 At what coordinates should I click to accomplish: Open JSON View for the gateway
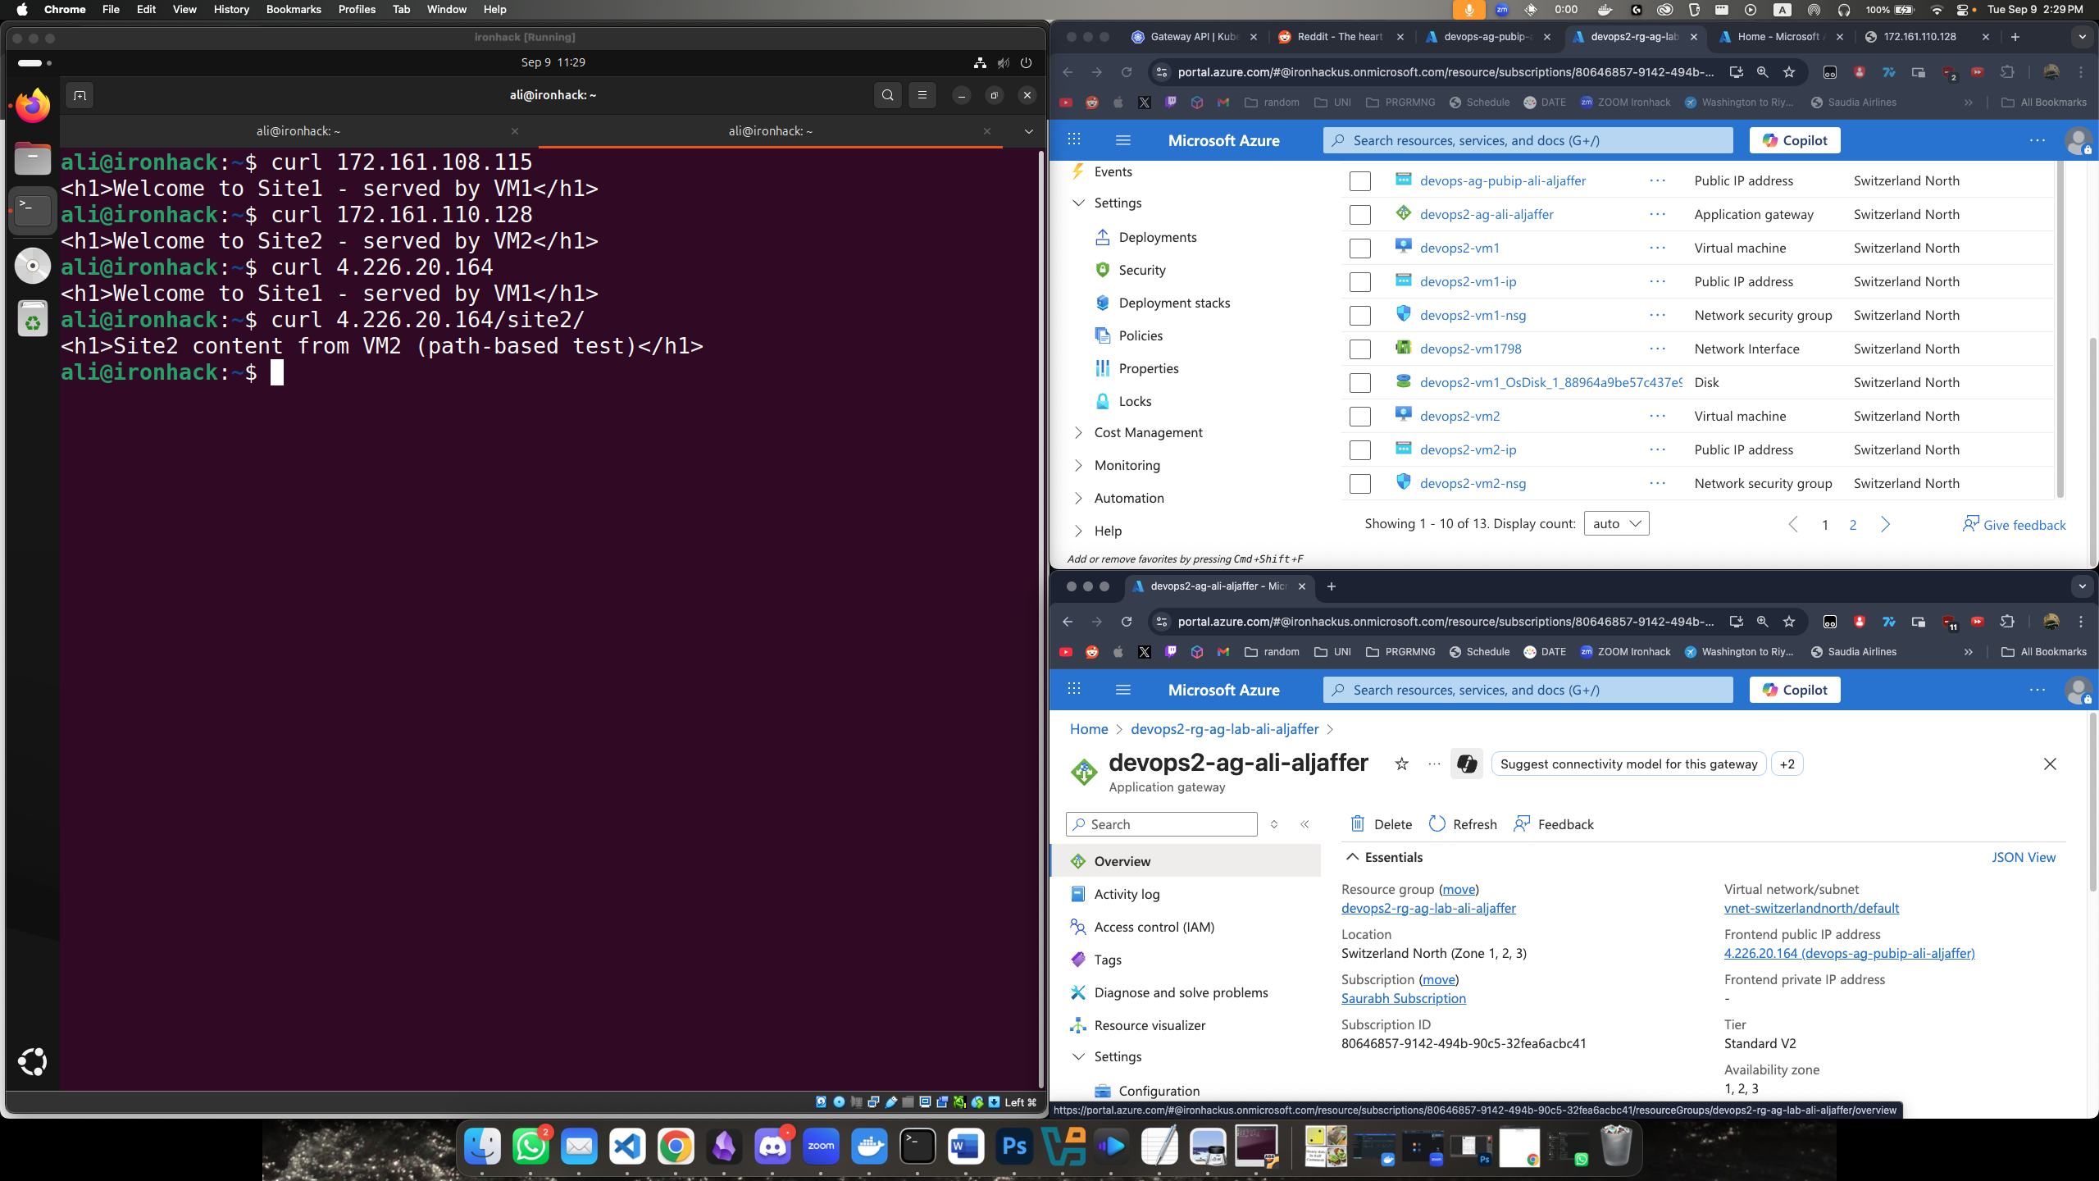(x=2024, y=856)
